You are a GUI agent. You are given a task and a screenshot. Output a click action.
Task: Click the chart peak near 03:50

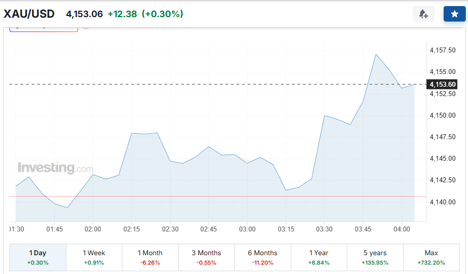(x=376, y=55)
